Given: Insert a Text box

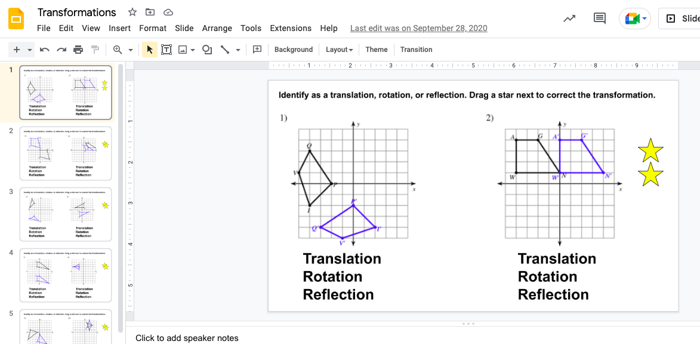Looking at the screenshot, I should [166, 49].
